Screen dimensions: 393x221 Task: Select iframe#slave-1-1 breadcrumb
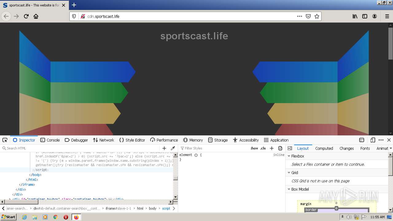[118, 208]
